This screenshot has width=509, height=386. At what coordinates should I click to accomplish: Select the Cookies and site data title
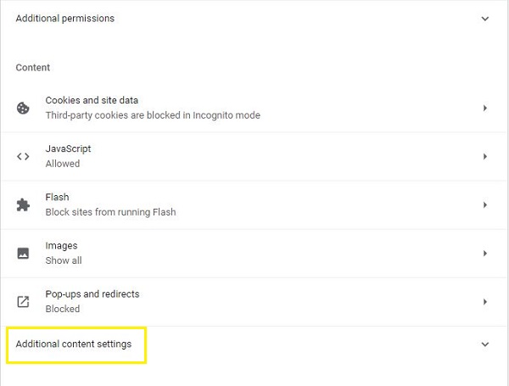click(92, 100)
